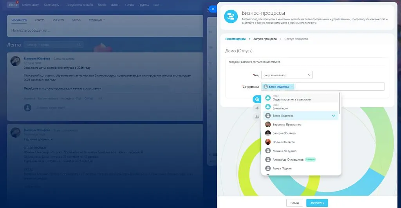Pick Полина Жиляева from the list
401x208 pixels.
pyautogui.click(x=301, y=142)
